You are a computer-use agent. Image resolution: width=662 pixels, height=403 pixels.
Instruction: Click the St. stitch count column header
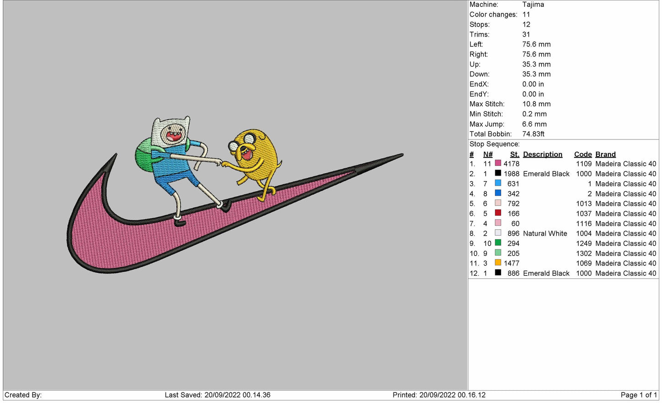(x=514, y=155)
